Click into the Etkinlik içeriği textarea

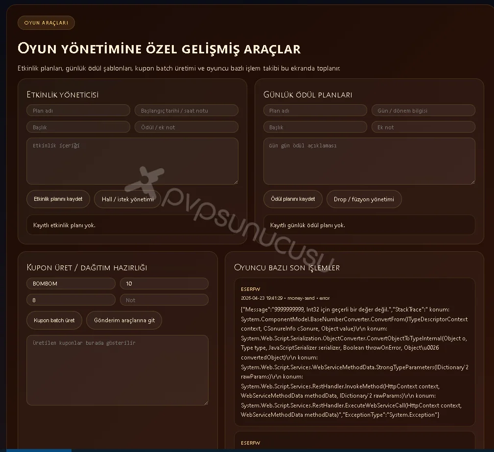tap(132, 161)
